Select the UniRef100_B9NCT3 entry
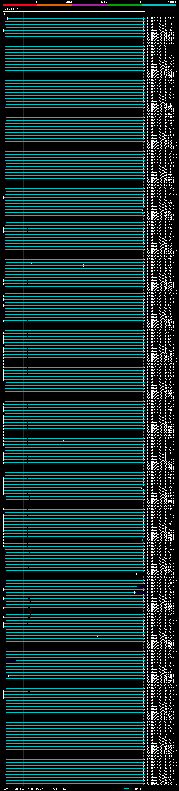Viewport: 179px width, 791px height. click(x=161, y=33)
